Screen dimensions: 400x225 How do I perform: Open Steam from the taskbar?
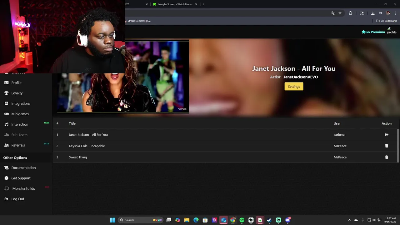pyautogui.click(x=269, y=220)
